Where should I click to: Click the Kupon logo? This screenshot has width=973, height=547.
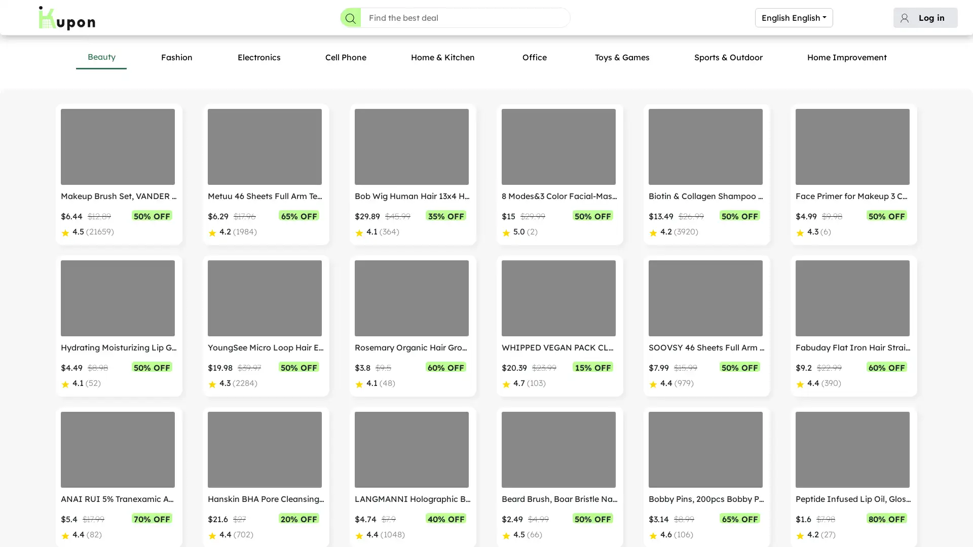(x=67, y=18)
